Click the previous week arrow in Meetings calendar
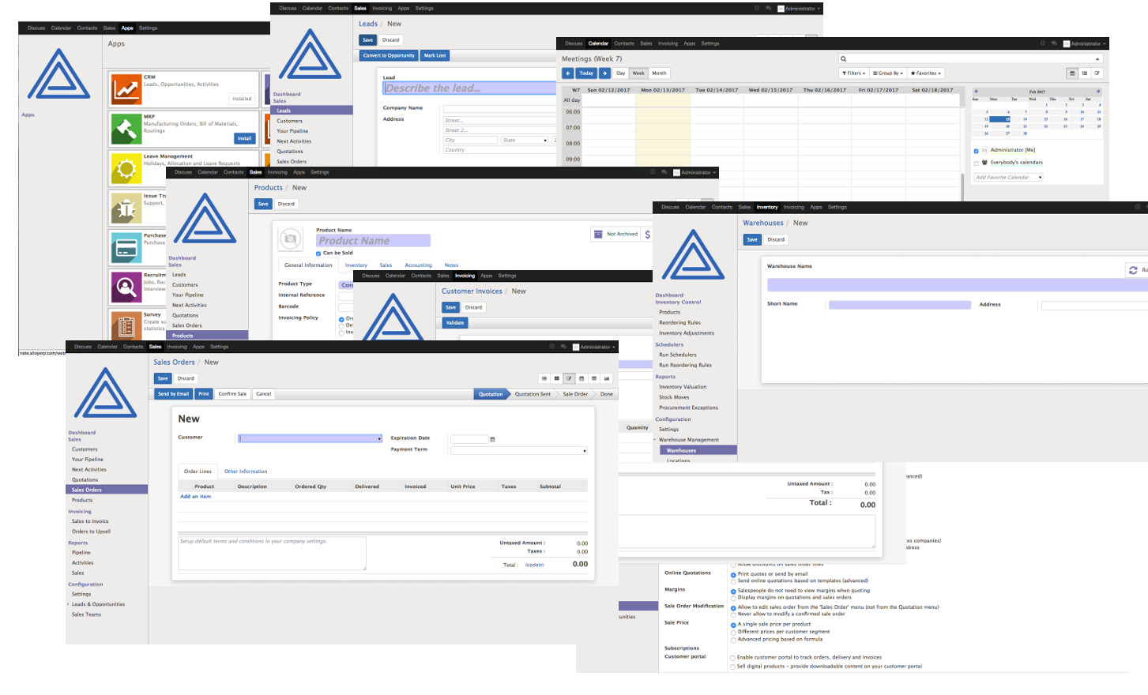This screenshot has height=695, width=1148. (x=567, y=73)
